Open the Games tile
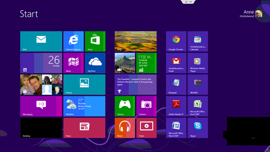The height and width of the screenshot is (152, 270). [x=125, y=106]
